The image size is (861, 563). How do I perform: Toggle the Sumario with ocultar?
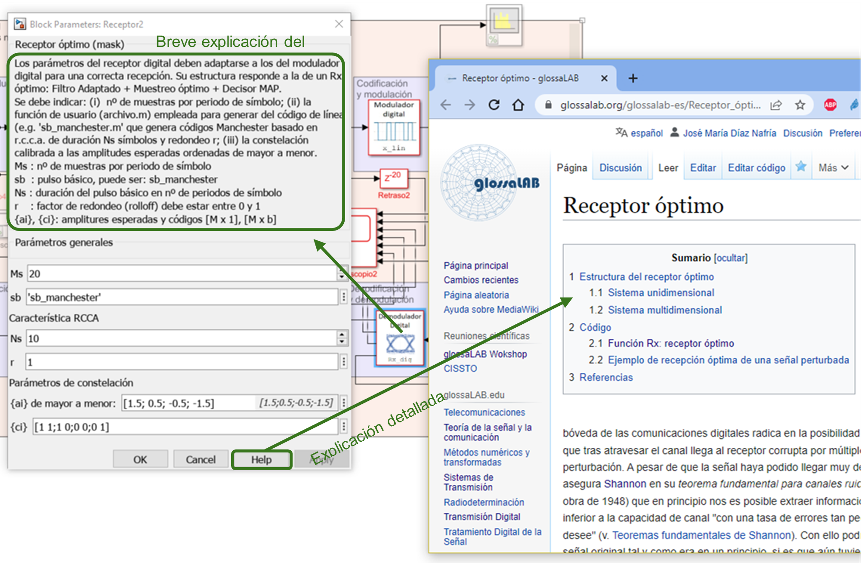pyautogui.click(x=731, y=258)
